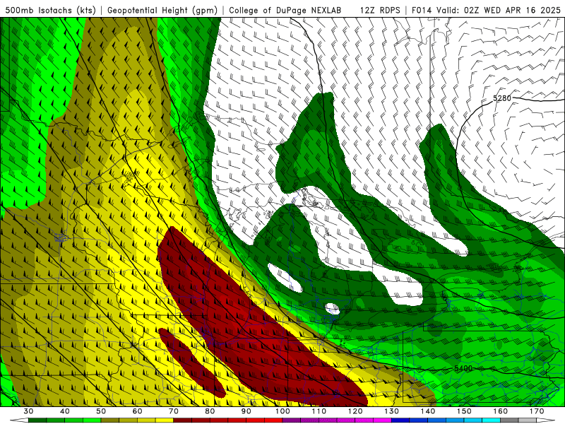
Task: Click the 'Geopotential Height (gpm)' title text
Action: tap(162, 11)
